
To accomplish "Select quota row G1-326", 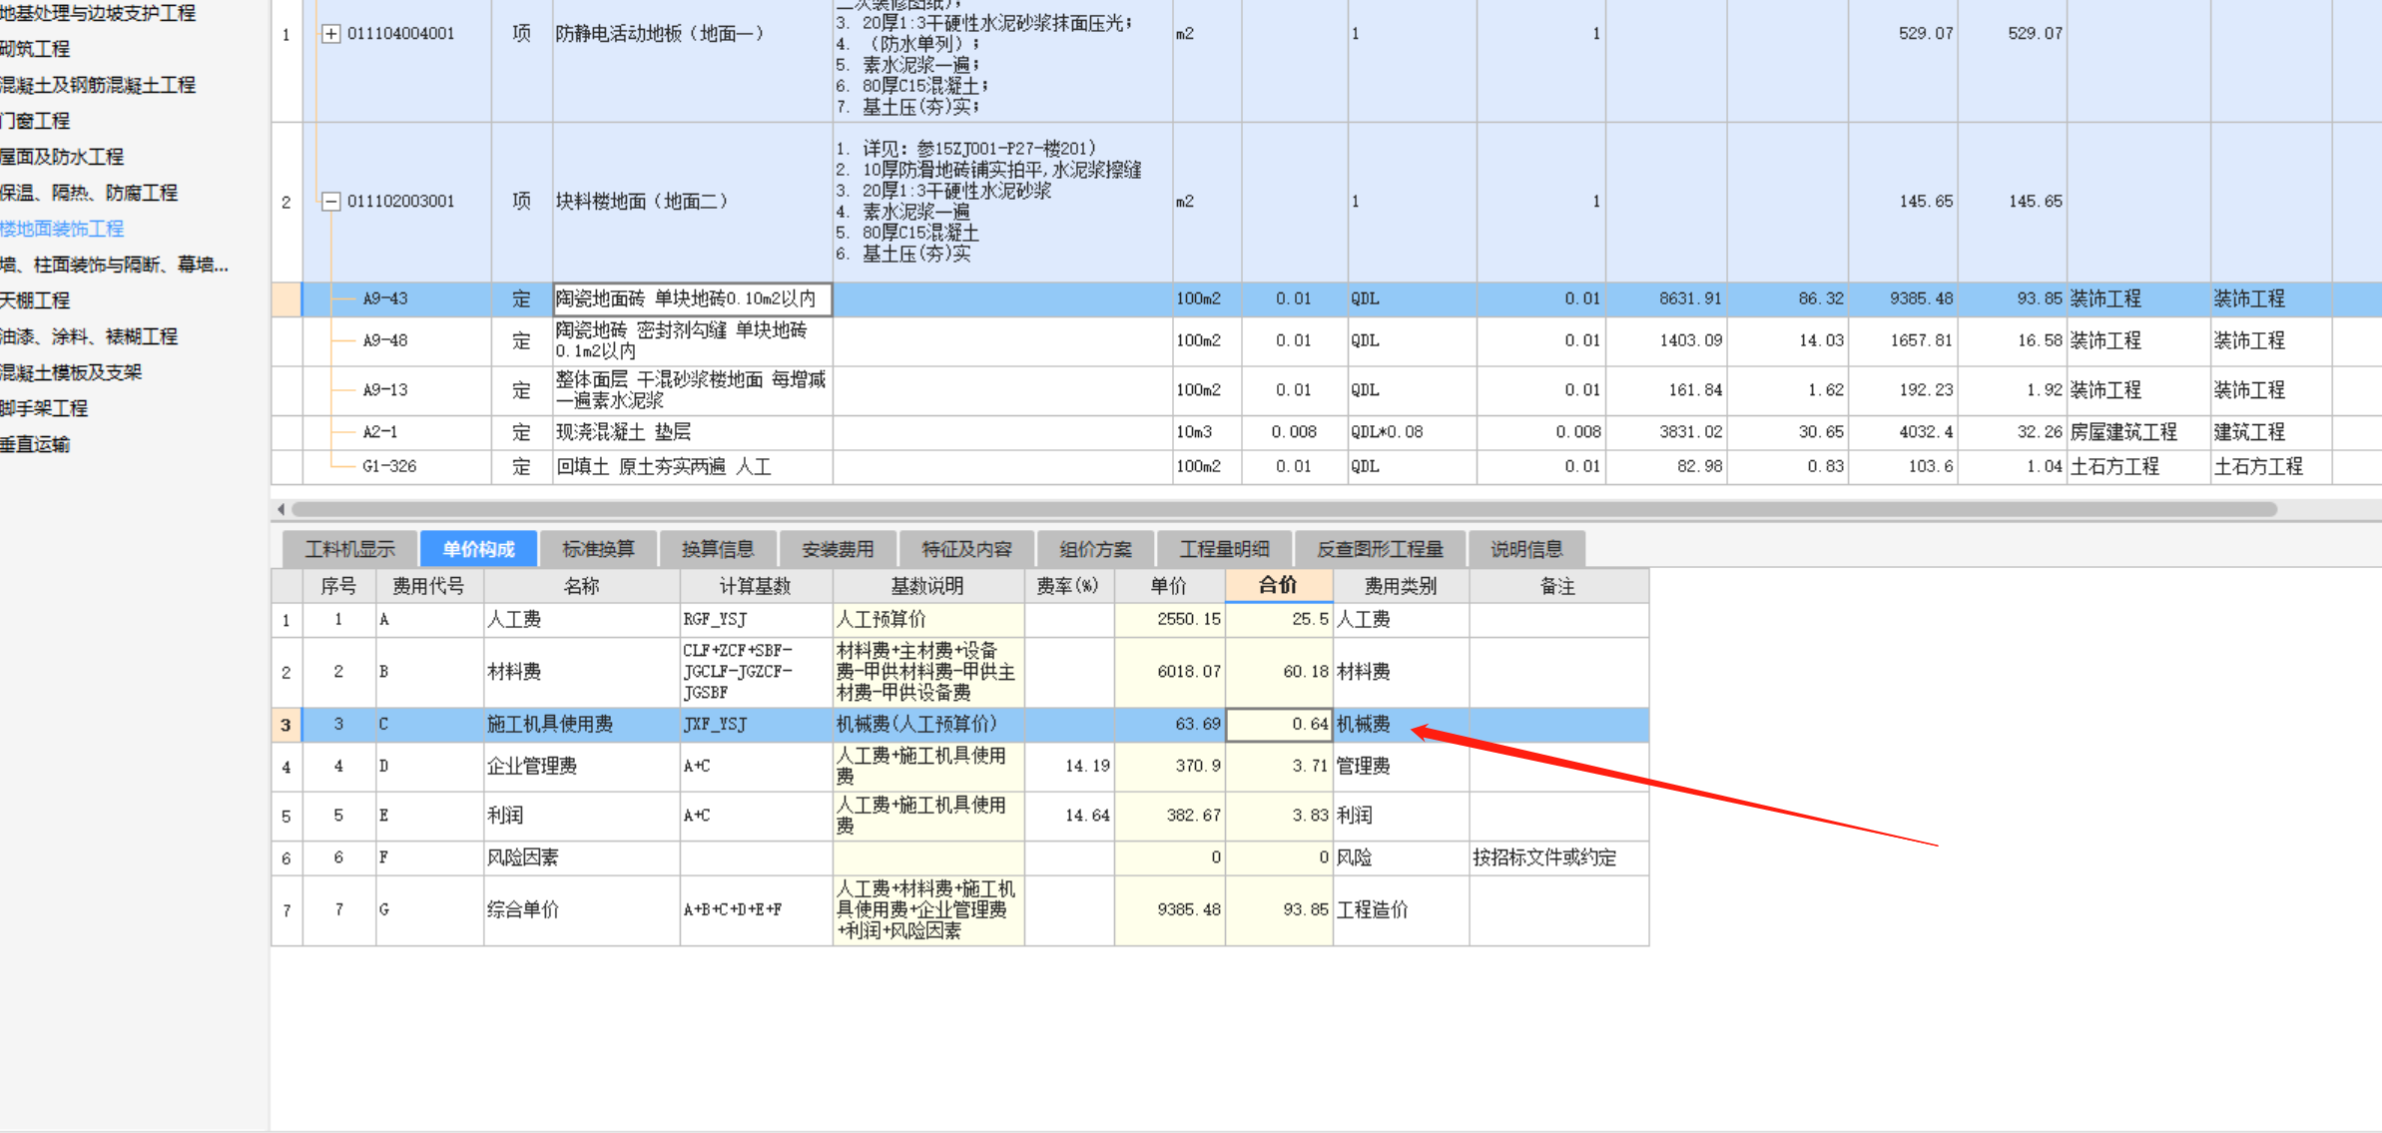I will pos(389,466).
